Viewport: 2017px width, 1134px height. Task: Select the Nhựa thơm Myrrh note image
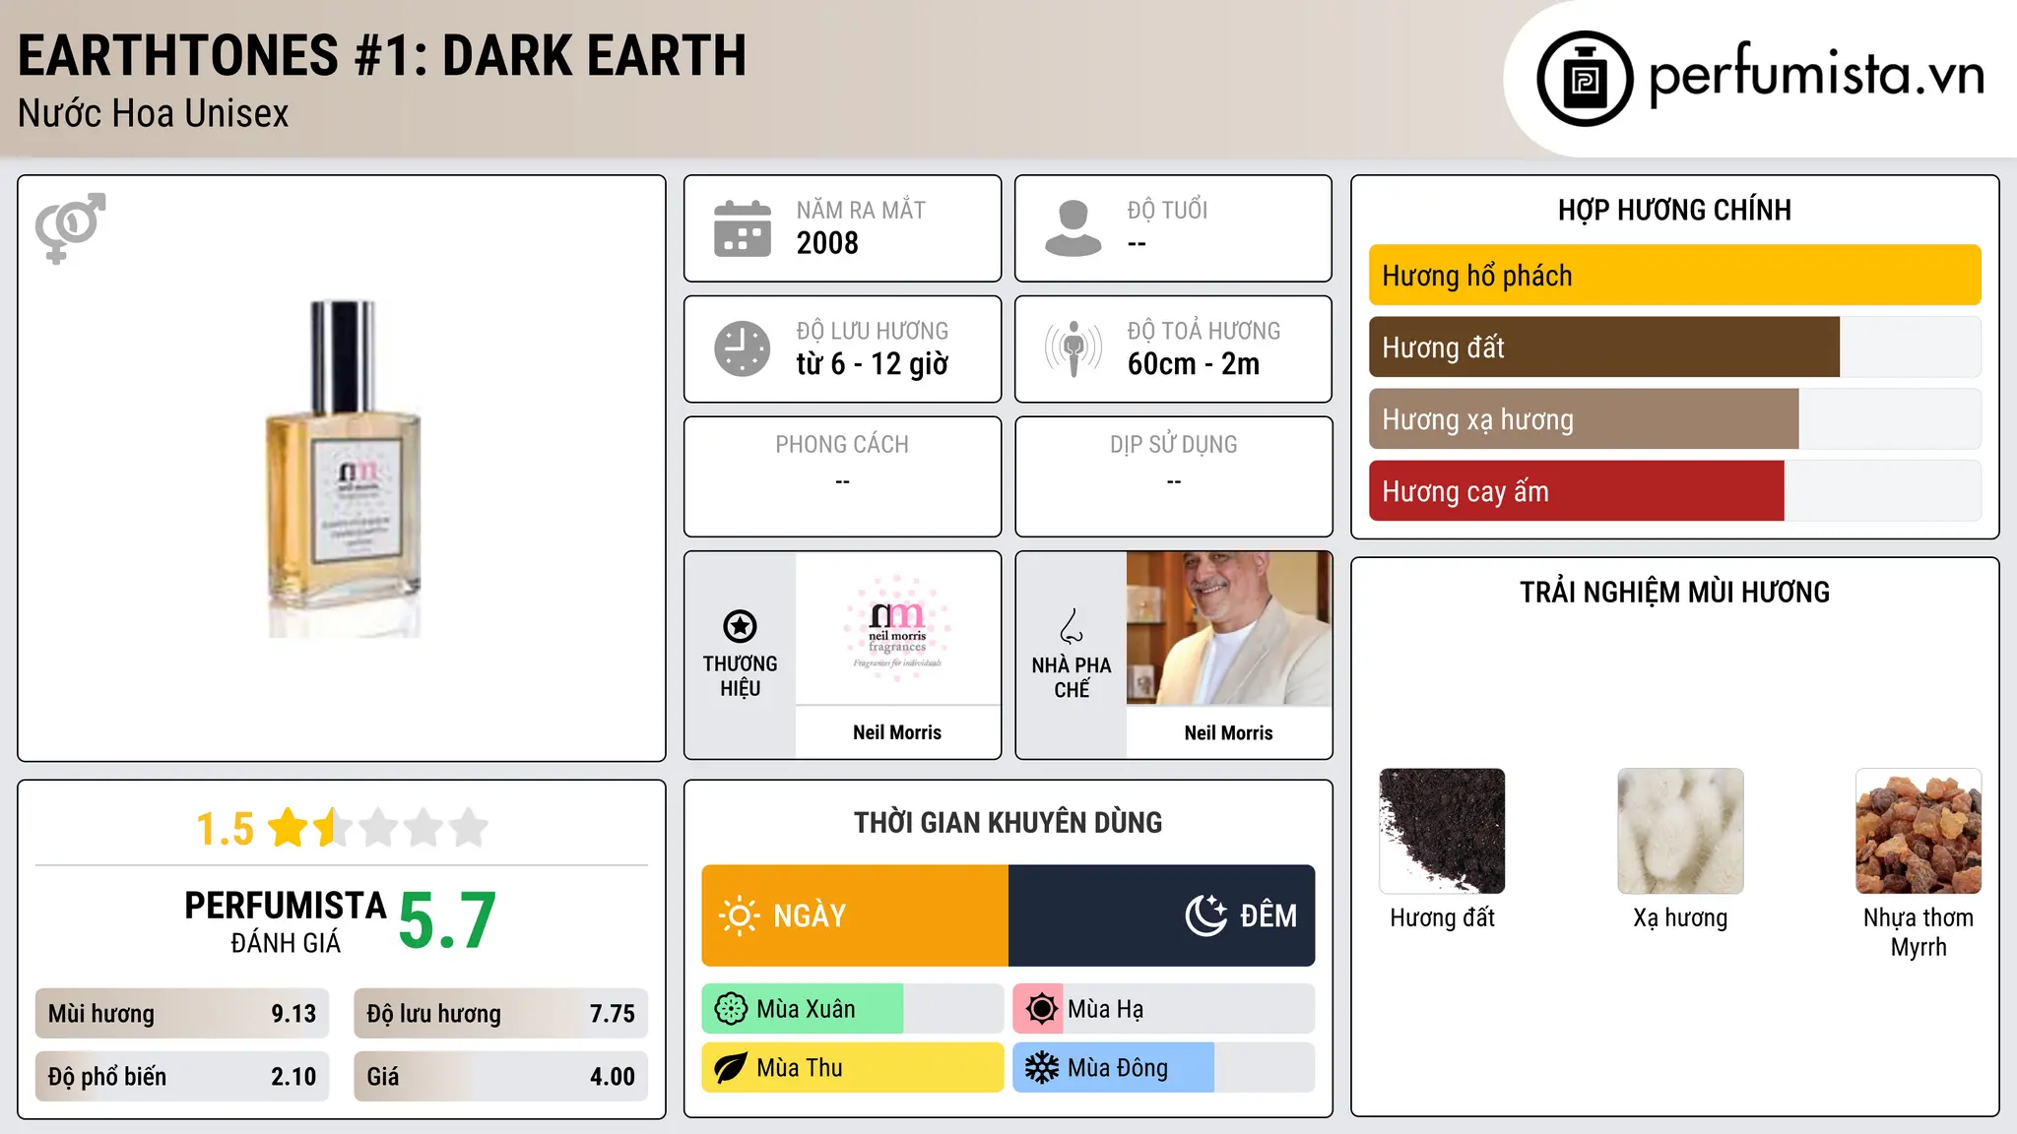tap(1919, 831)
